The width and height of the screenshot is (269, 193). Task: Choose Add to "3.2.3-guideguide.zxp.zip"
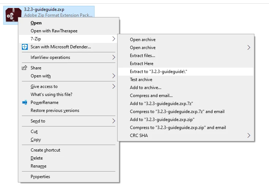186,120
